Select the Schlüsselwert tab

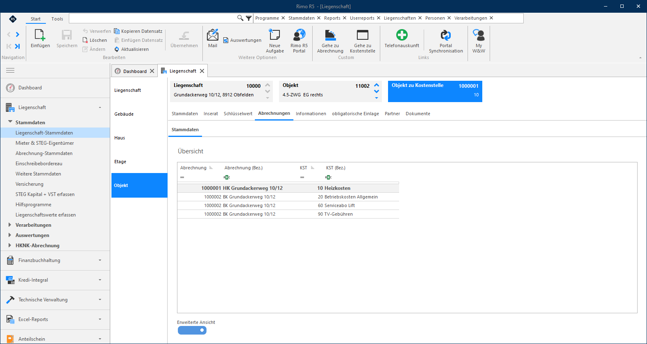238,114
